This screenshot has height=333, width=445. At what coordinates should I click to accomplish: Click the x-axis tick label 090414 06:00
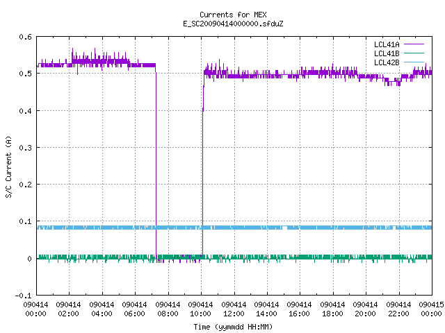134,309
